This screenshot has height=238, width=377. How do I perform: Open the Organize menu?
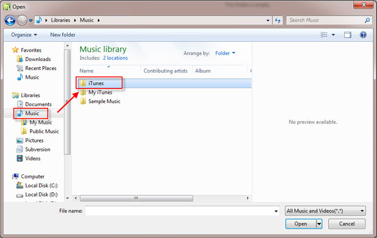[24, 35]
